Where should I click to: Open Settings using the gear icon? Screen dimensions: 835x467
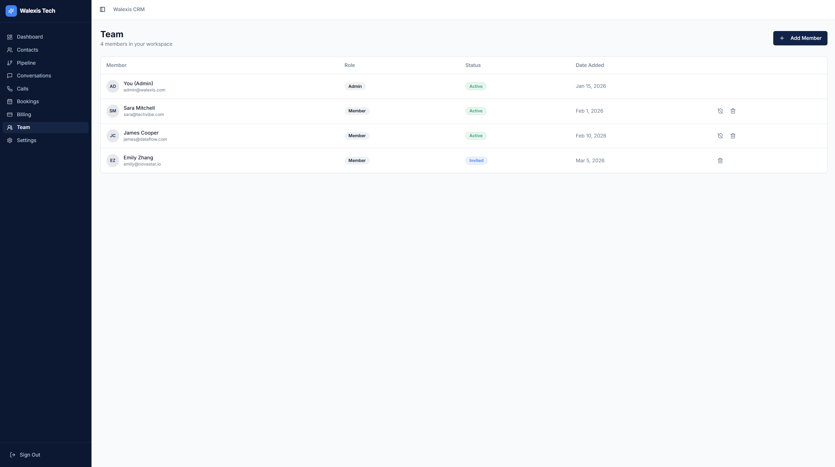click(x=9, y=140)
